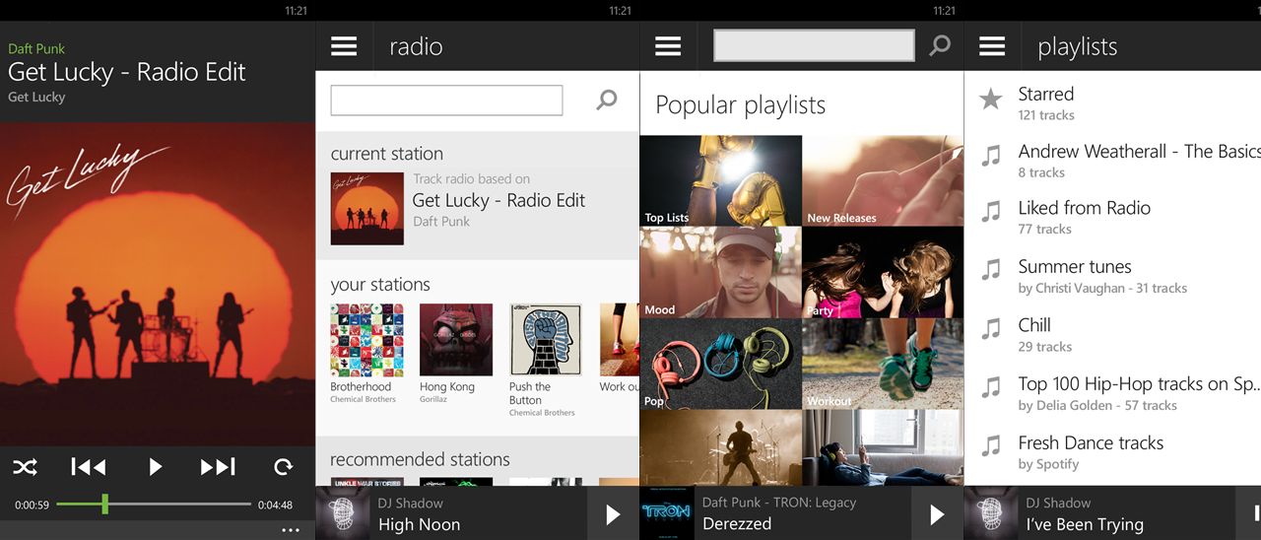This screenshot has width=1261, height=540.
Task: Open the Push the Button station
Action: coord(546,360)
